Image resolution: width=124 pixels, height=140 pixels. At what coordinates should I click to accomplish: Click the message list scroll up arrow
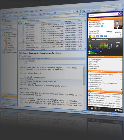pos(85,20)
